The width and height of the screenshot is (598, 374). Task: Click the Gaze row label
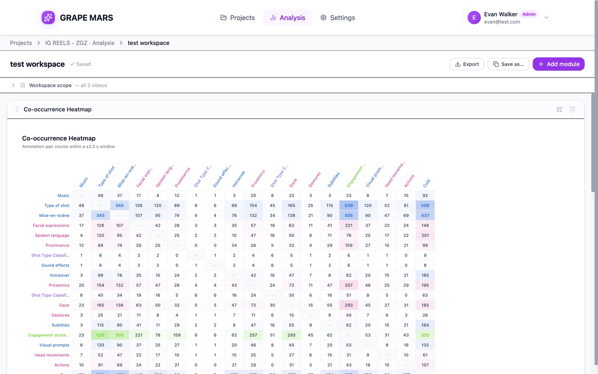tap(64, 305)
